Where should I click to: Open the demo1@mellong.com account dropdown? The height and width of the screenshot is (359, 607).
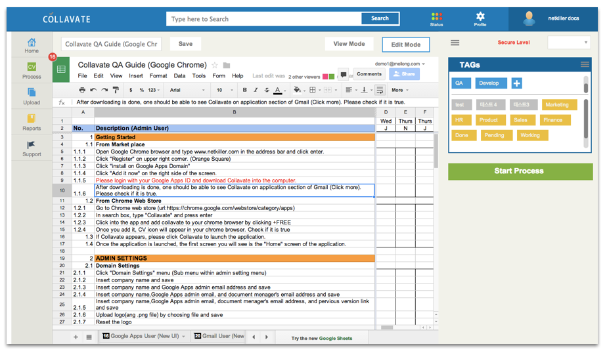[x=400, y=64]
